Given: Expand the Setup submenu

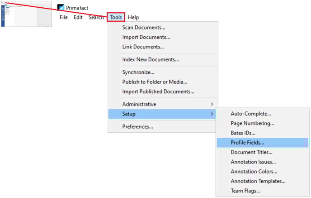Looking at the screenshot, I should tap(162, 114).
